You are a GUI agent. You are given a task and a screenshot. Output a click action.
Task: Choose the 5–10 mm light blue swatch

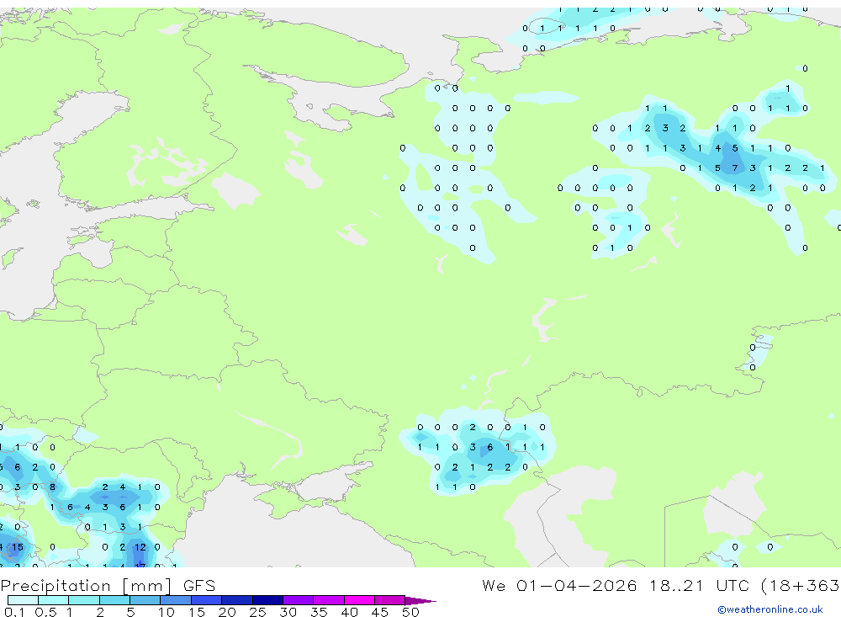pos(145,600)
